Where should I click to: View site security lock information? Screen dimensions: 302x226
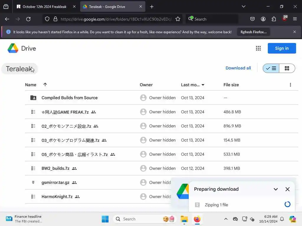[x=55, y=19]
